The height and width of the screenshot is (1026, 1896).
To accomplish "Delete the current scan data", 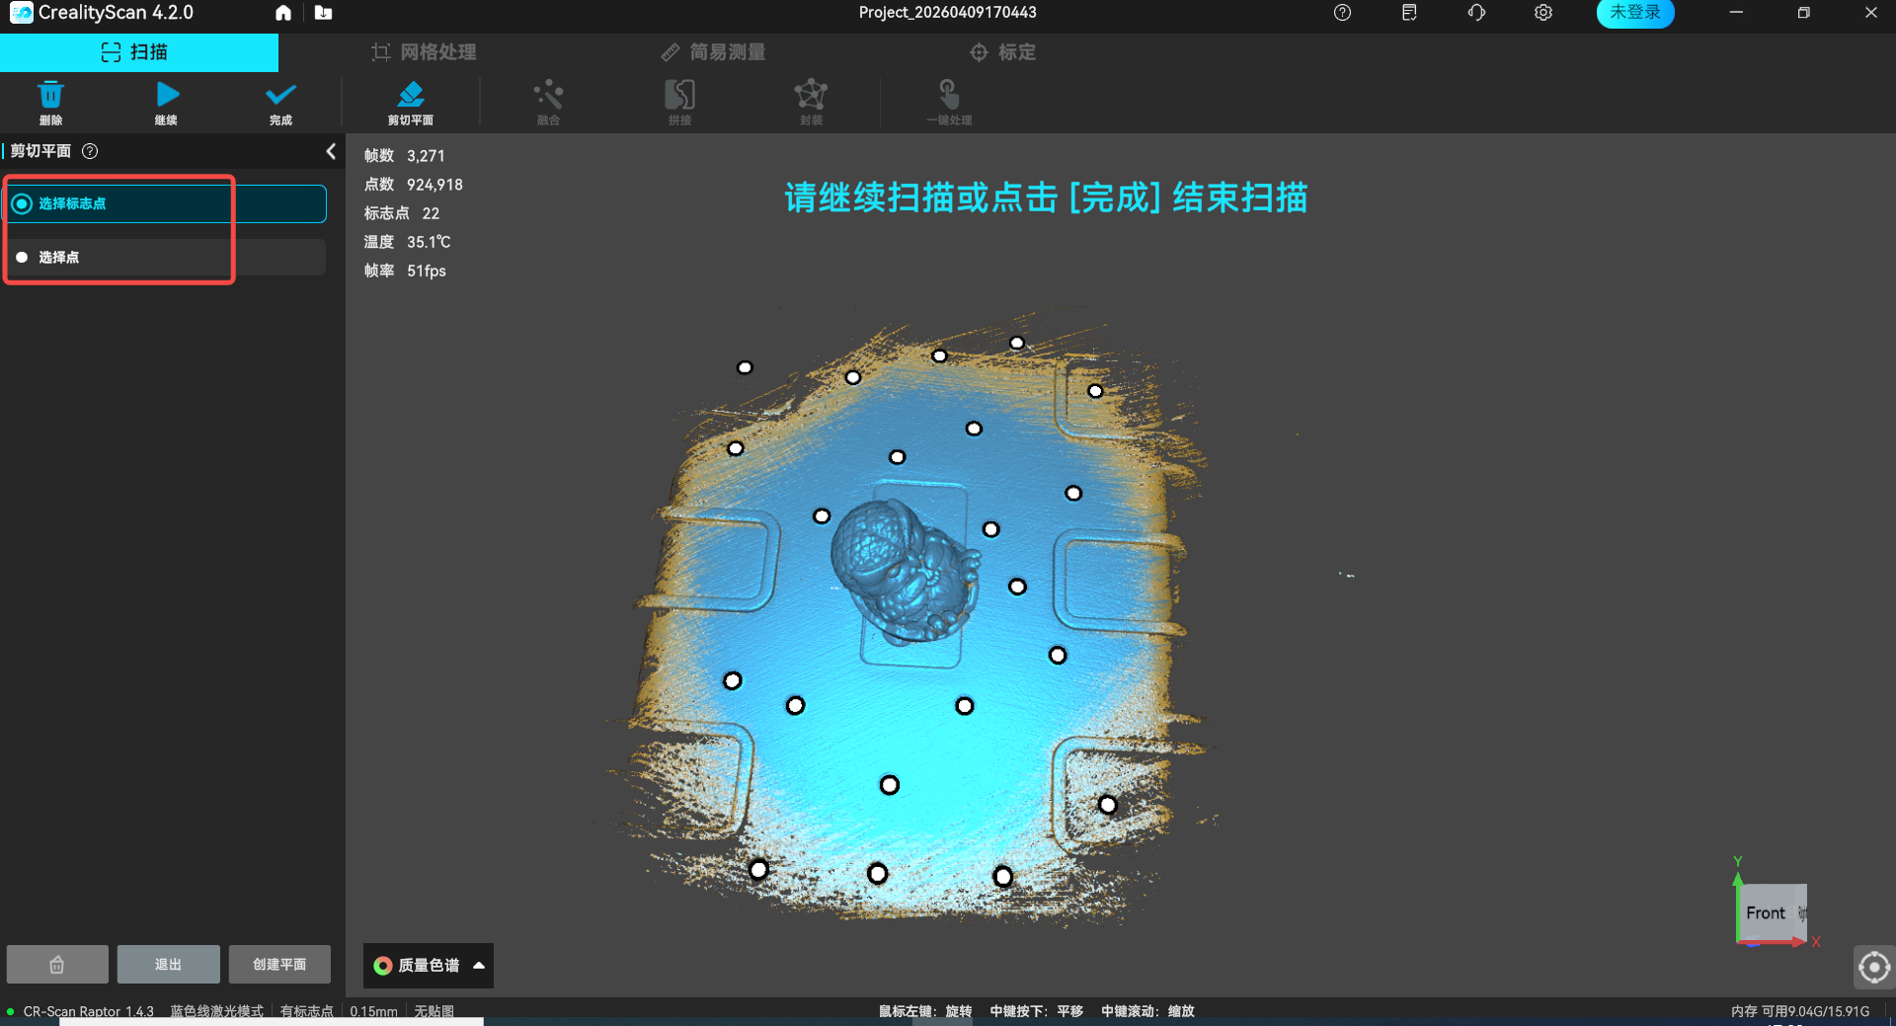I will (x=51, y=102).
